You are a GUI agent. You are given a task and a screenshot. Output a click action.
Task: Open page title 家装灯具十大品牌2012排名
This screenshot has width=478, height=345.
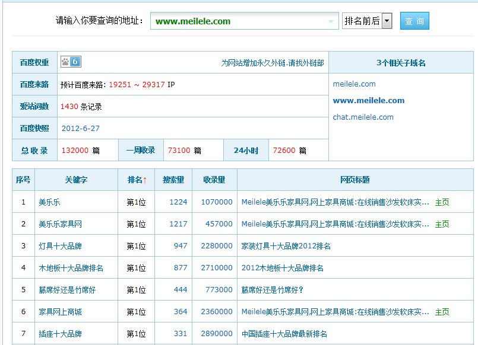286,246
